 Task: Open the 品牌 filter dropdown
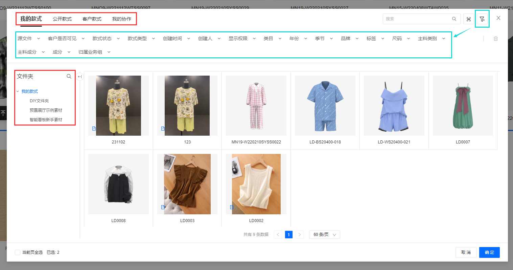pos(349,39)
